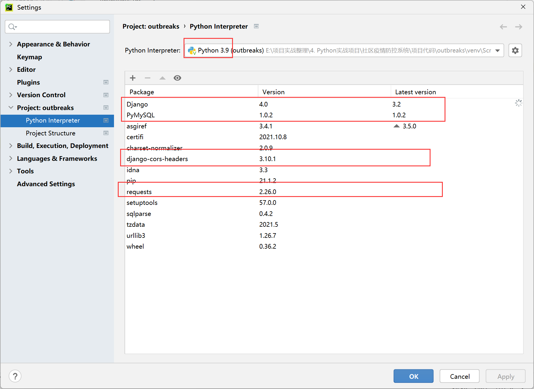This screenshot has width=534, height=389.
Task: Click certifi version 2021.10.8
Action: click(x=273, y=137)
